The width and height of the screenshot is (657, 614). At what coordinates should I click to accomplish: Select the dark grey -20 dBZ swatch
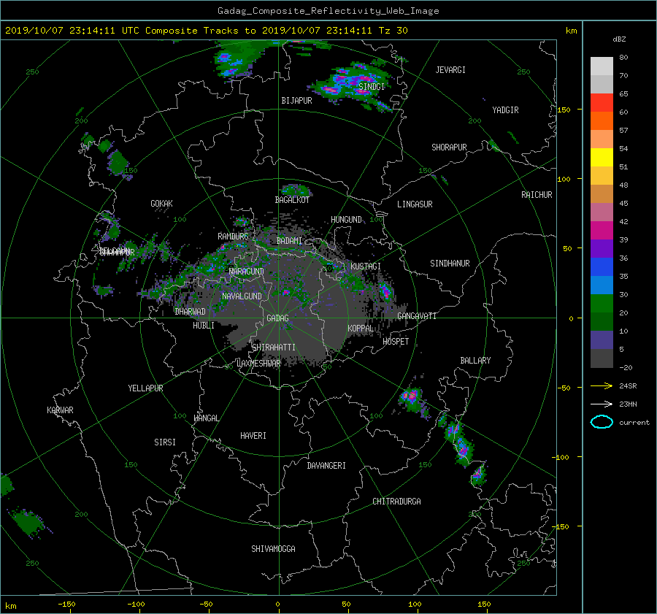pyautogui.click(x=602, y=358)
